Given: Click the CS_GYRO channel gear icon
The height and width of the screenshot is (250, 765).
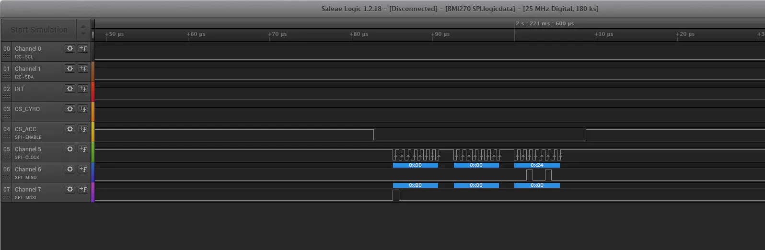Looking at the screenshot, I should (x=70, y=109).
